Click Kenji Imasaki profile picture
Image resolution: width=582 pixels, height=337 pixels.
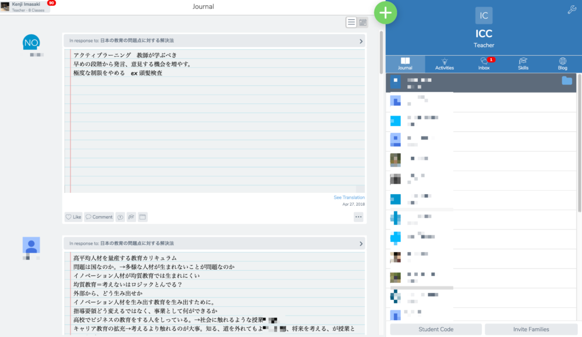pos(5,6)
